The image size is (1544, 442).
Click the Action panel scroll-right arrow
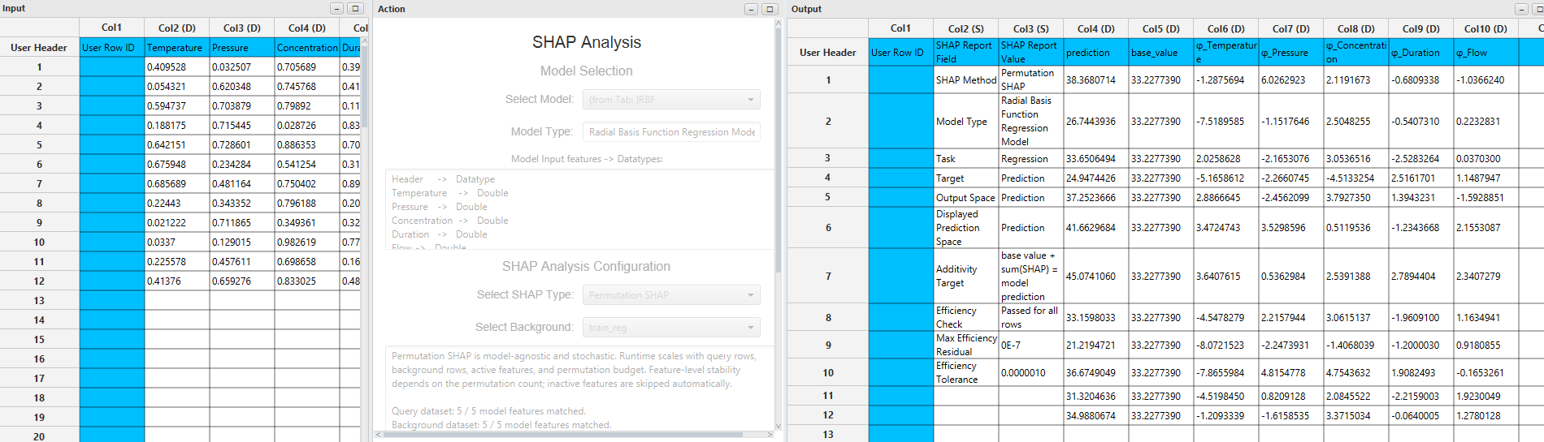click(770, 435)
